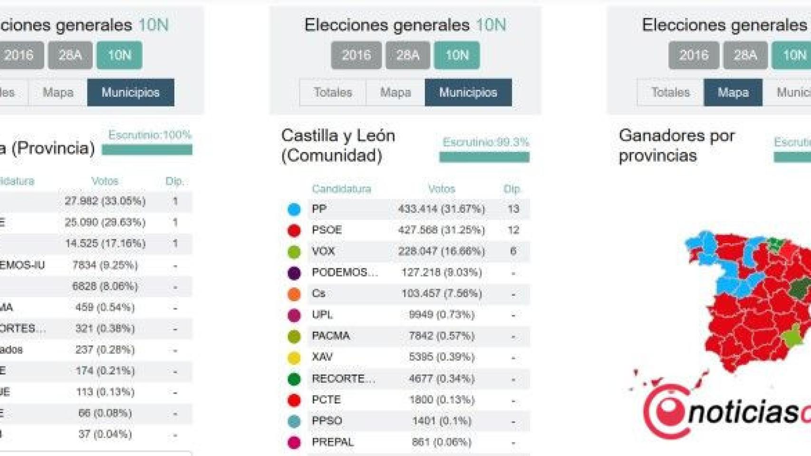Select the 10N election in the middle panel

point(457,55)
